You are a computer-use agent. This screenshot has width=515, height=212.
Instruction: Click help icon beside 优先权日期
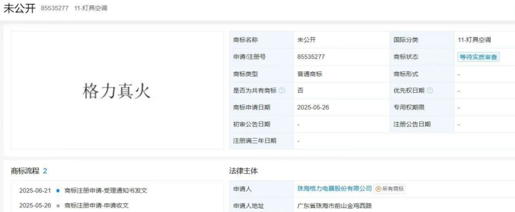tap(430, 90)
